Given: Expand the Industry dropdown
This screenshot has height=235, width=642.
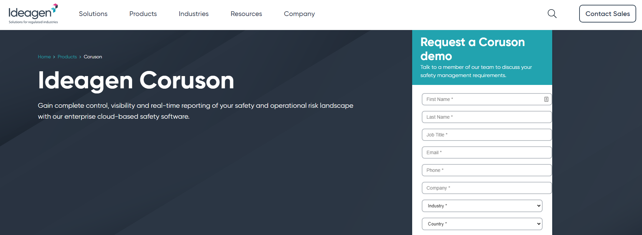Looking at the screenshot, I should click(x=482, y=206).
